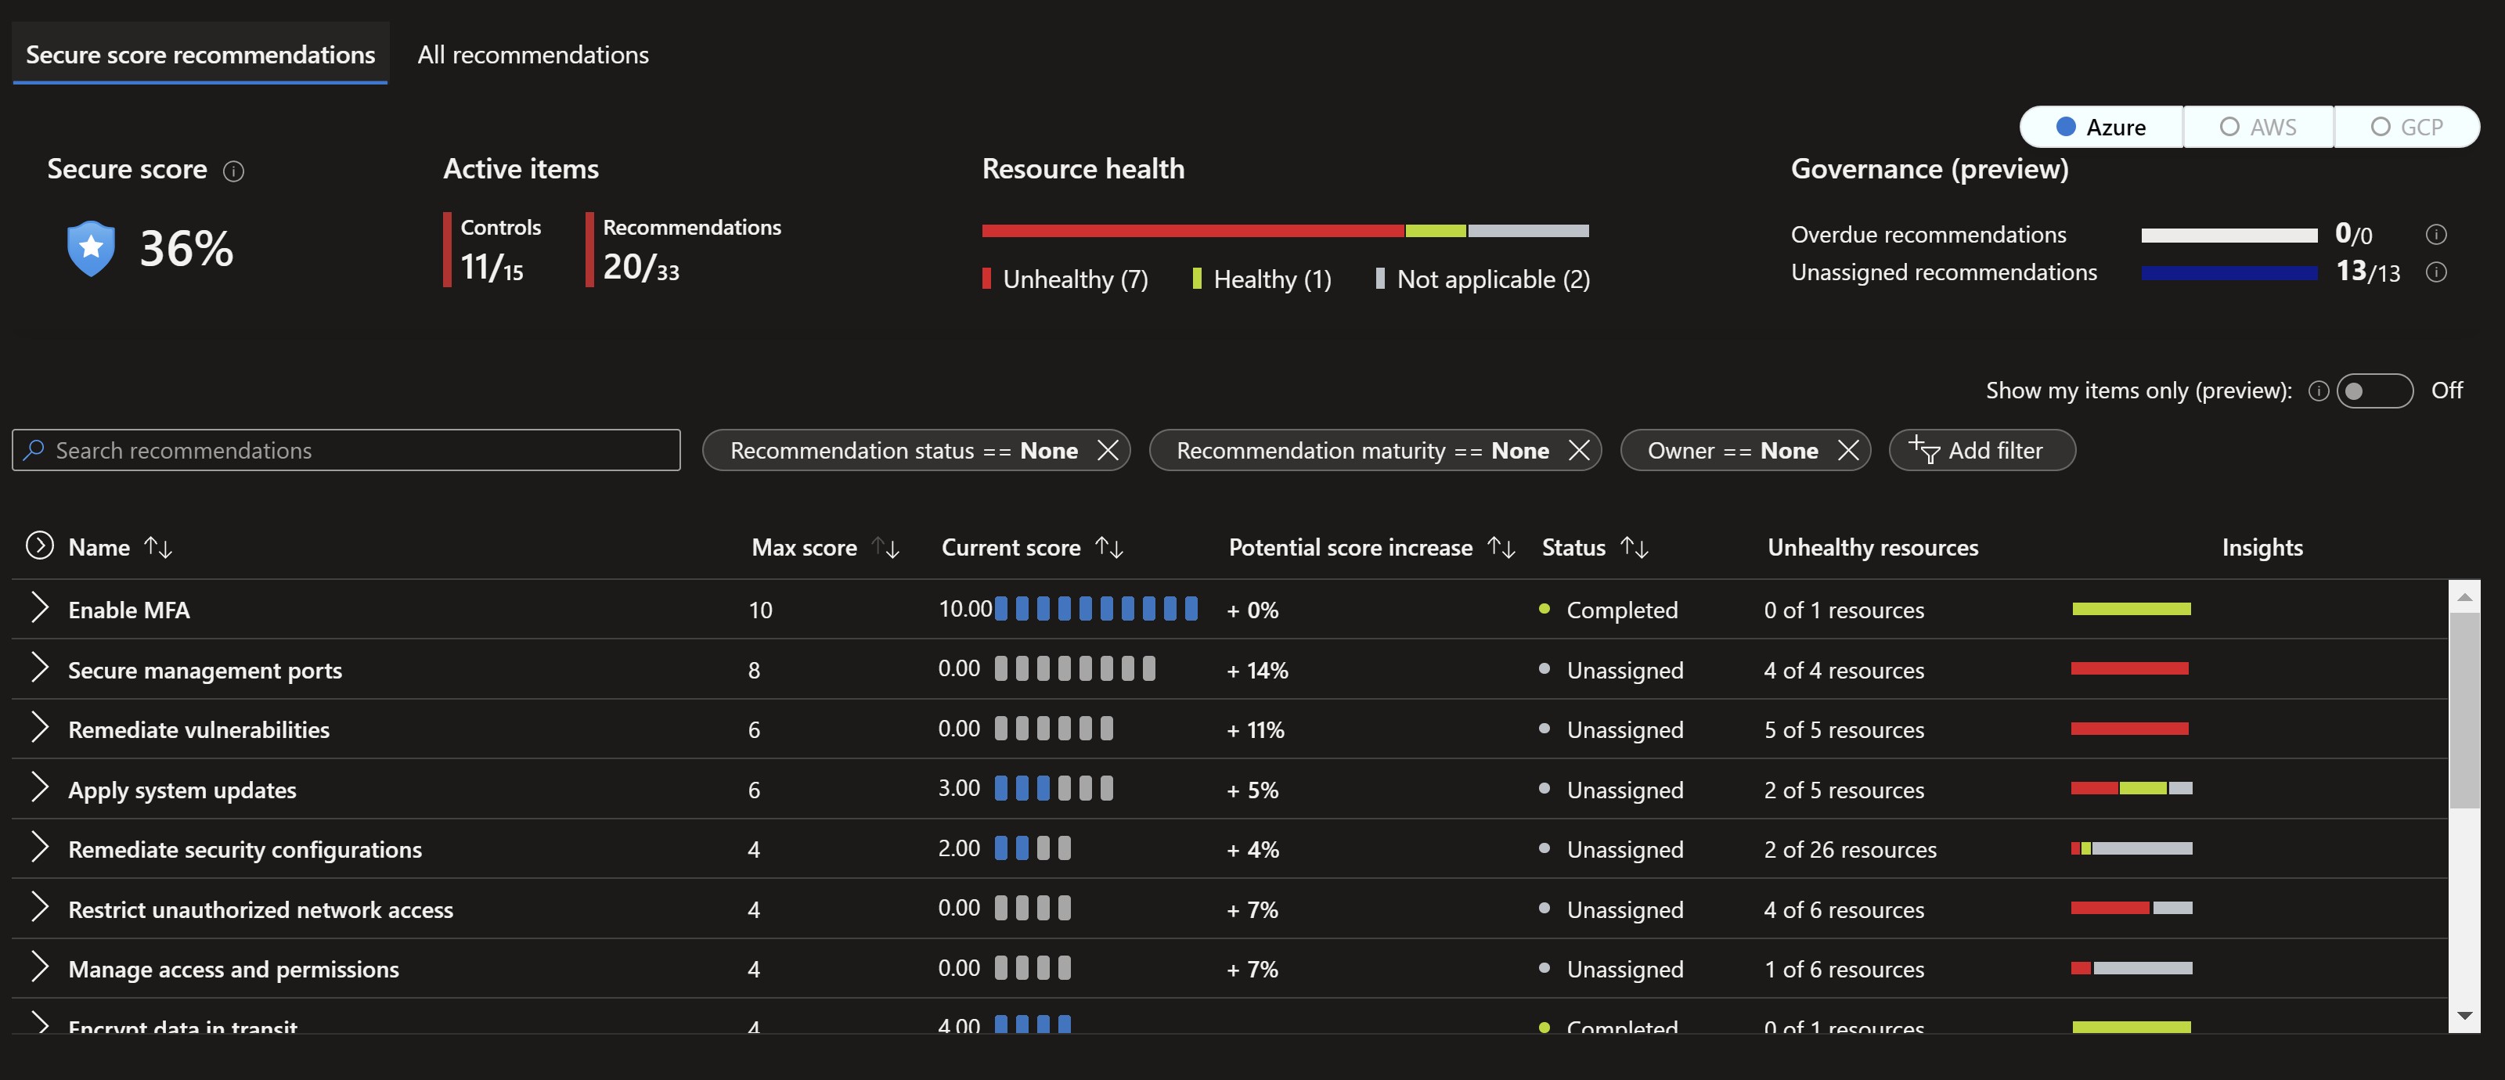Open info icon for Overdue recommendations
Image resolution: width=2505 pixels, height=1080 pixels.
(2436, 234)
